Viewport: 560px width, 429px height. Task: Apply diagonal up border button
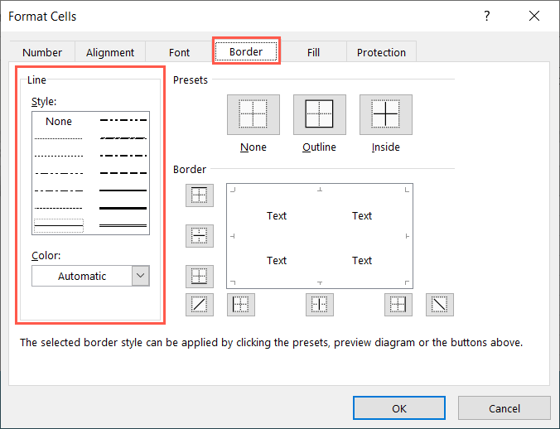click(x=200, y=305)
